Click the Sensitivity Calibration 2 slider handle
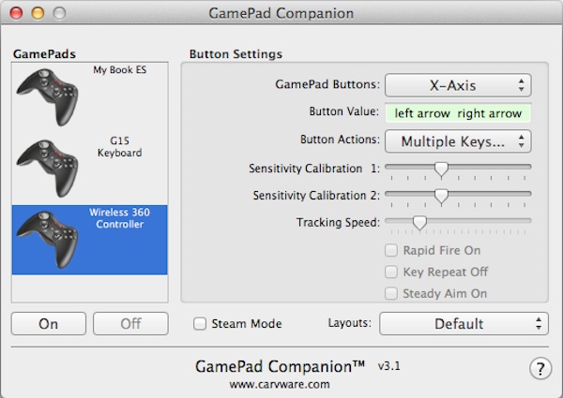Screen dimensions: 563x398 (441, 196)
